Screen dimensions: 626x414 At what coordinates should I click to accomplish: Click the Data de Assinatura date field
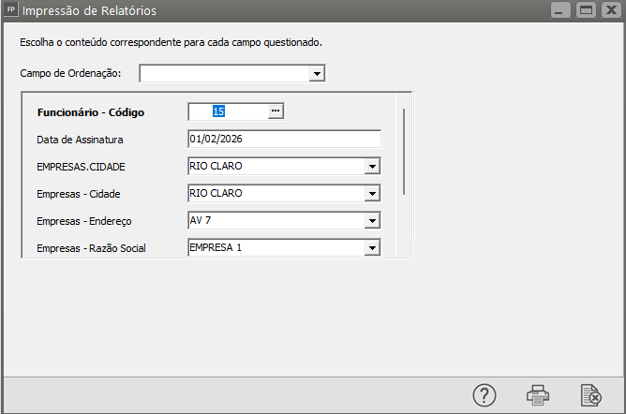click(x=284, y=139)
